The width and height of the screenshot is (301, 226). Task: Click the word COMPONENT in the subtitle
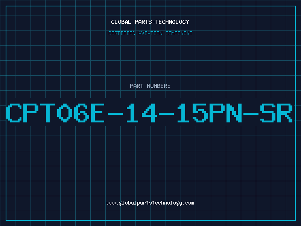click(179, 33)
